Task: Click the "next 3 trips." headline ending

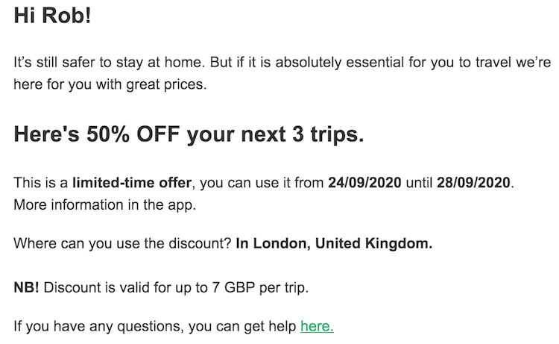Action: click(303, 134)
